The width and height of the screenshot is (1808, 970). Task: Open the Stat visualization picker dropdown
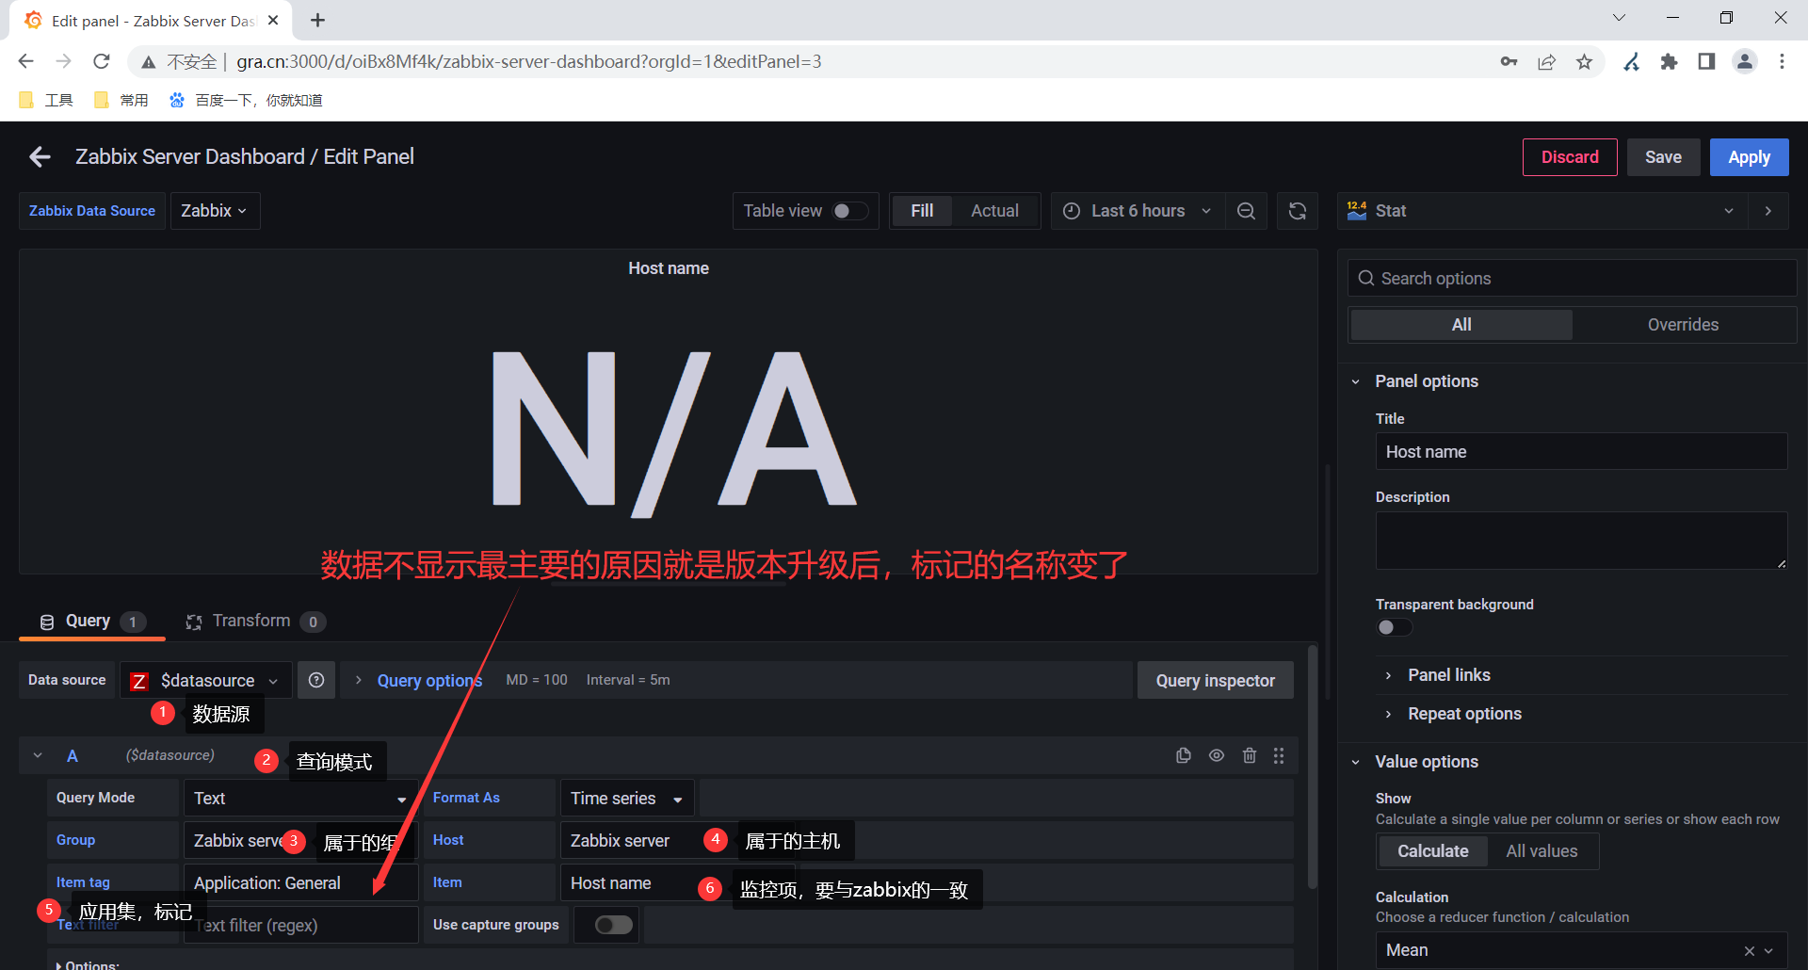coord(1542,211)
